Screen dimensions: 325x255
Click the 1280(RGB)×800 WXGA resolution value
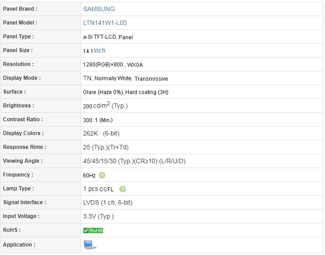[x=113, y=65]
